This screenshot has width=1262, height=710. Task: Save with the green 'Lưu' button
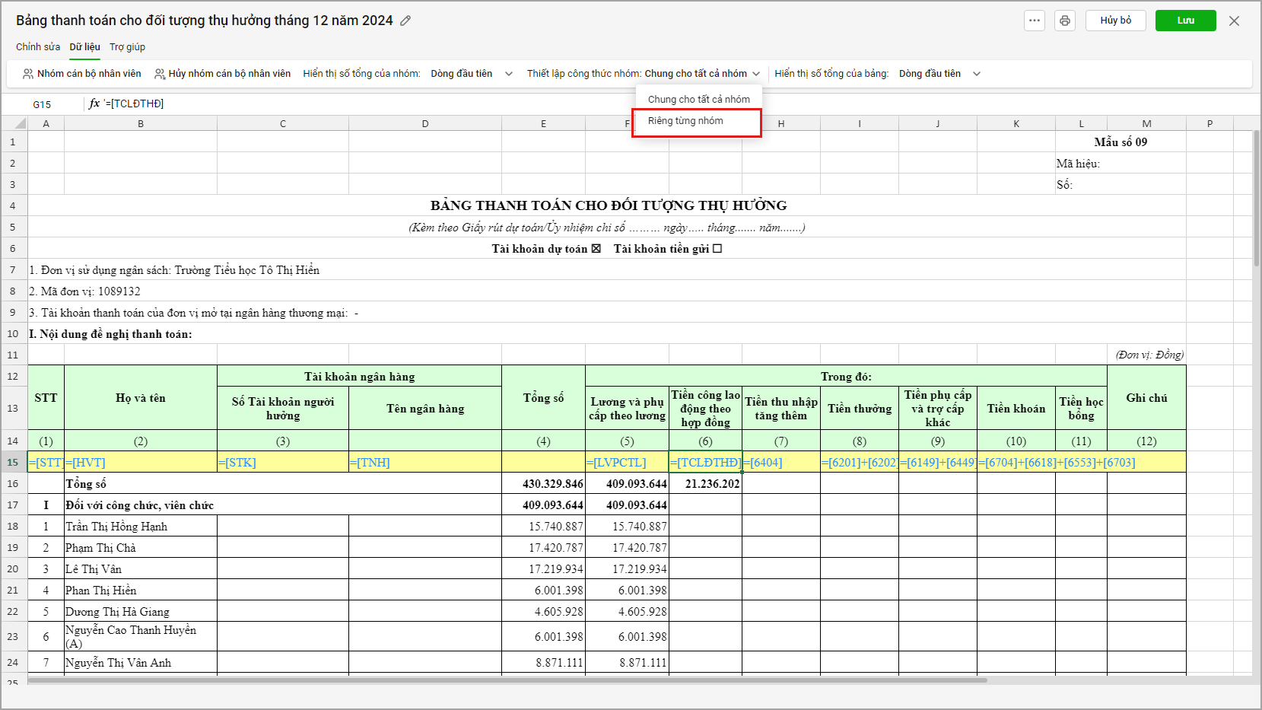[x=1185, y=21]
